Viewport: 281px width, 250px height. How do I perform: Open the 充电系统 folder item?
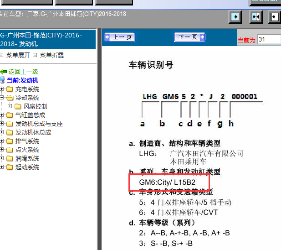pyautogui.click(x=27, y=89)
